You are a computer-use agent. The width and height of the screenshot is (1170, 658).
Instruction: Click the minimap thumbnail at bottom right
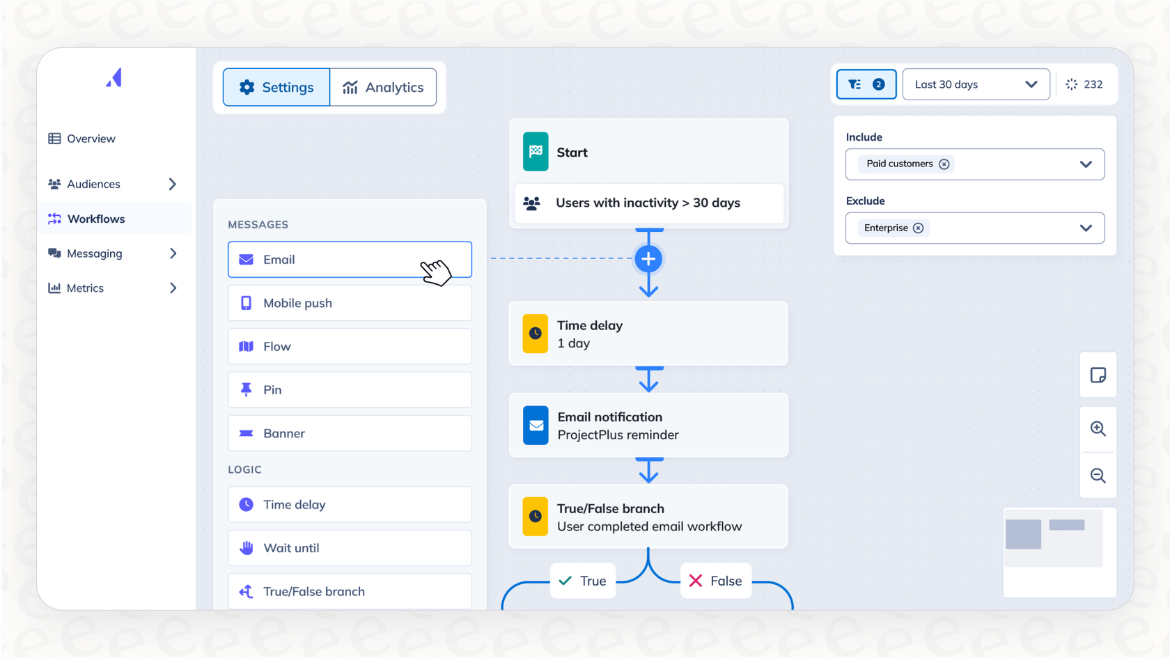click(x=1059, y=552)
